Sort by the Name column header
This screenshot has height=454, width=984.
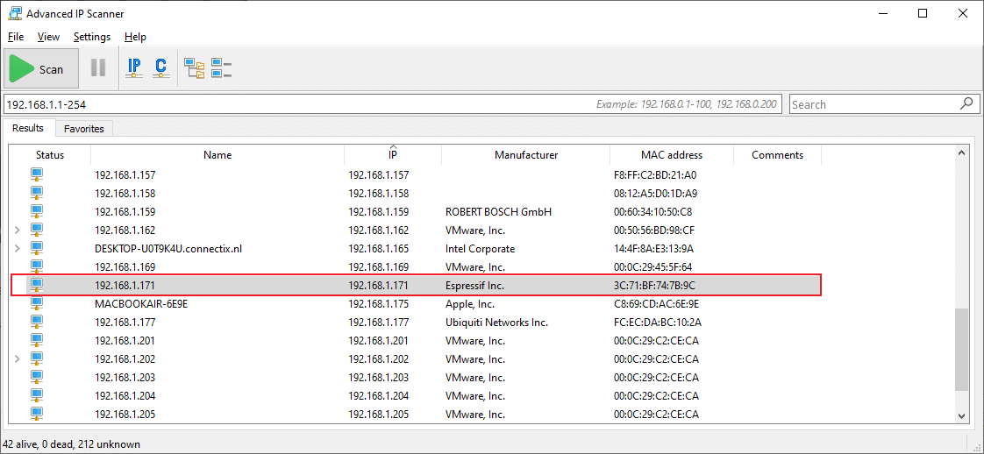tap(217, 155)
